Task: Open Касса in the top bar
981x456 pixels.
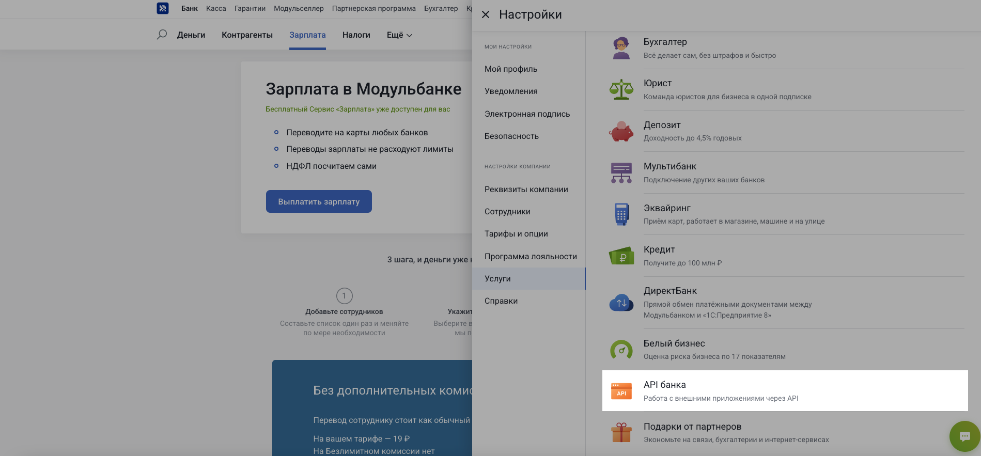Action: [x=216, y=8]
